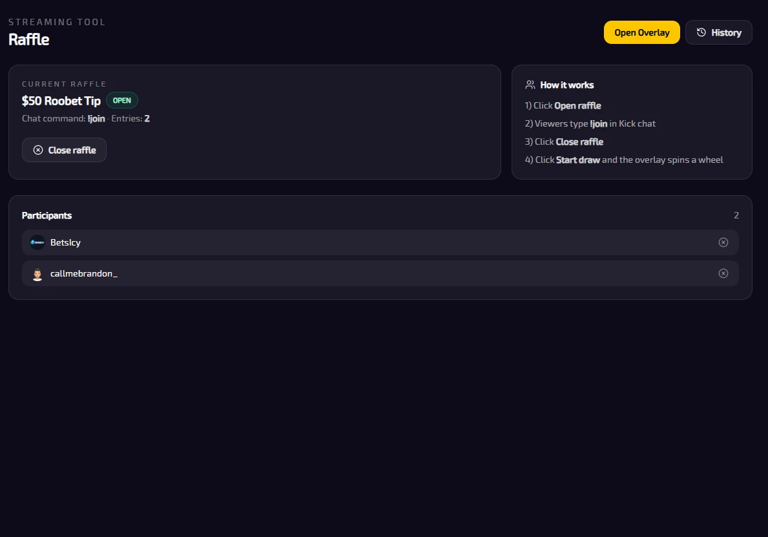Click the BetsIcy avatar image
The height and width of the screenshot is (537, 768).
[x=37, y=242]
